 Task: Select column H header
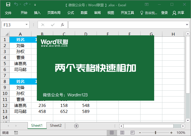[x=173, y=34]
